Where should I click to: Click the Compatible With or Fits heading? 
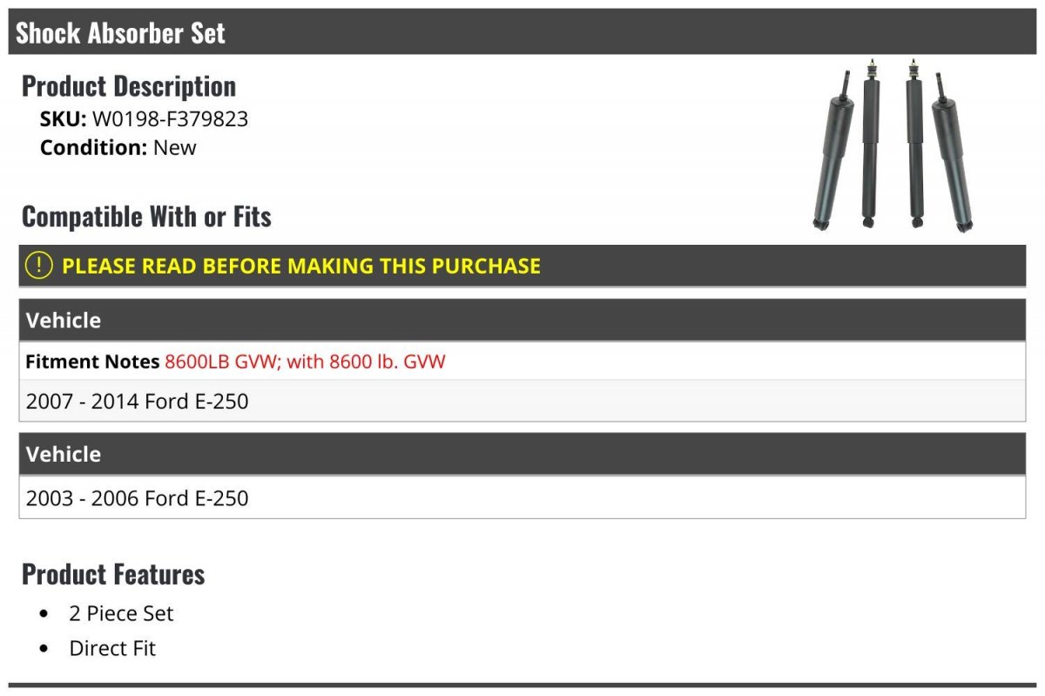[x=146, y=216]
